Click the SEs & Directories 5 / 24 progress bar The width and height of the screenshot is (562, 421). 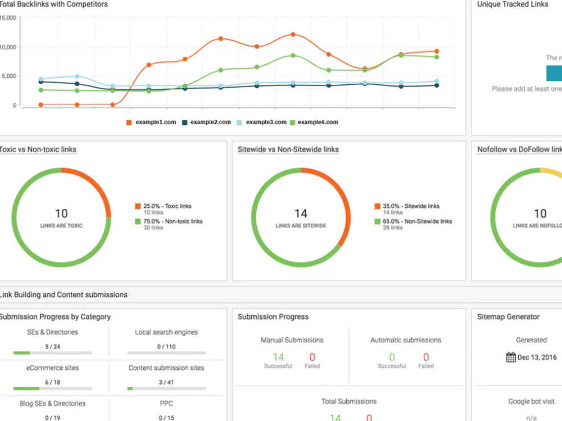coord(53,353)
